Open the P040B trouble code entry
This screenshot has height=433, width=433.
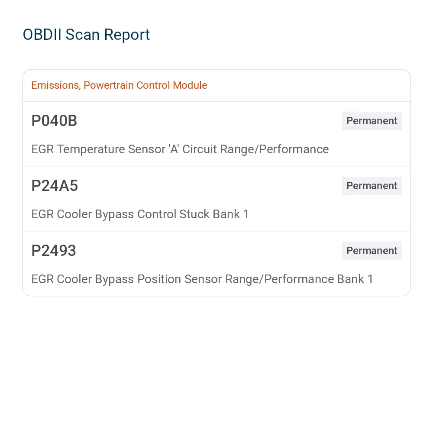[216, 134]
